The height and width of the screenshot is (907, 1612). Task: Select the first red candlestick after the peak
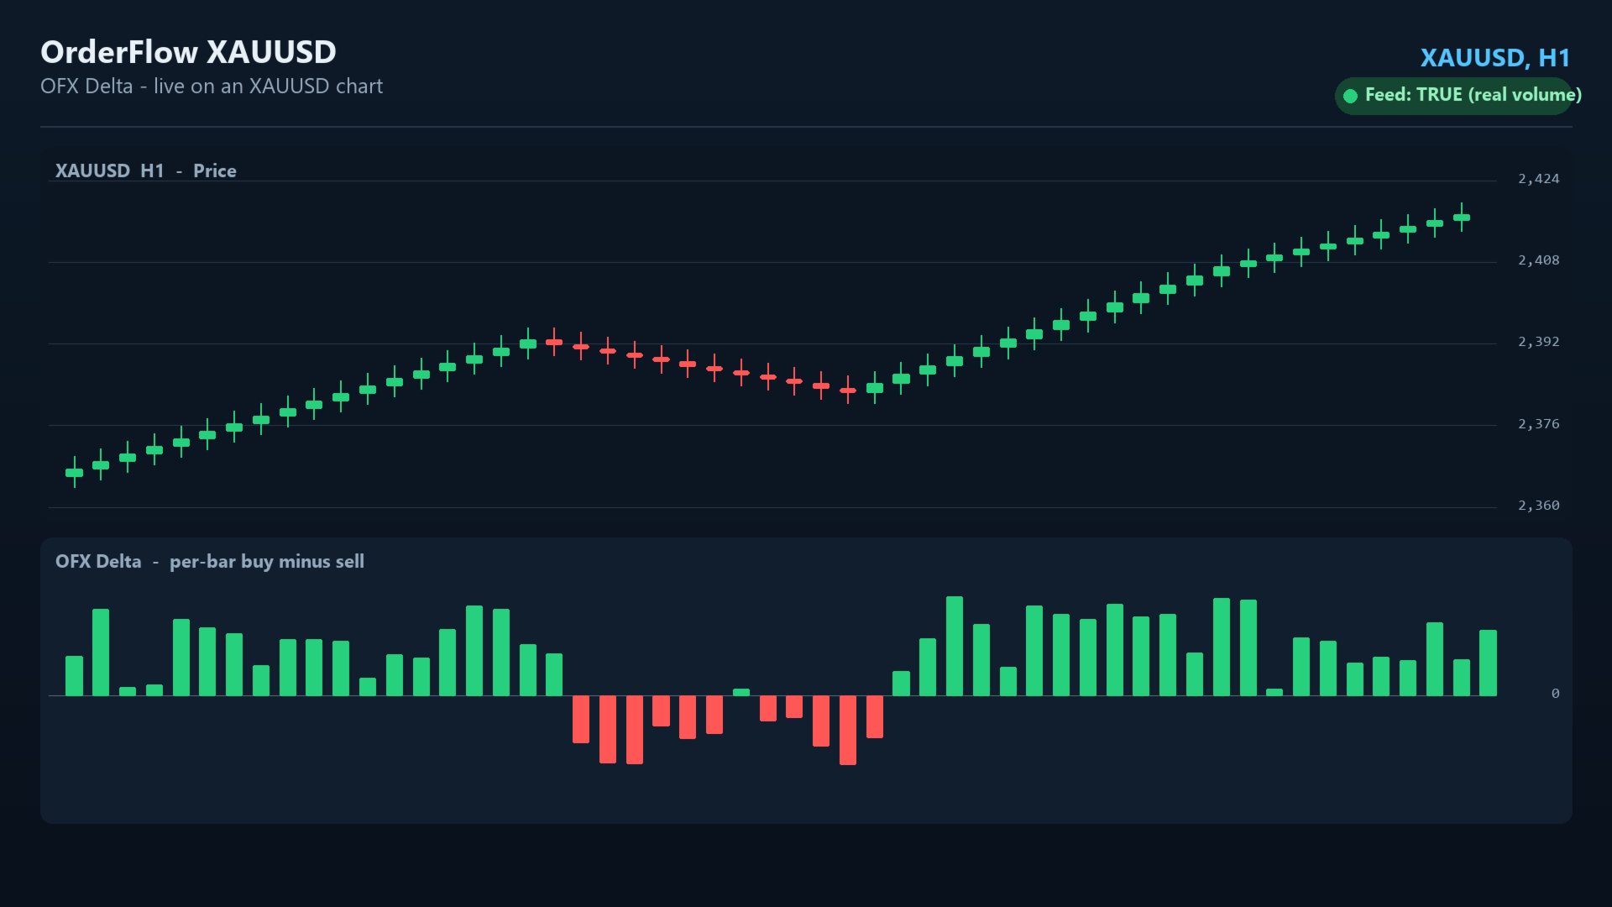click(x=554, y=342)
